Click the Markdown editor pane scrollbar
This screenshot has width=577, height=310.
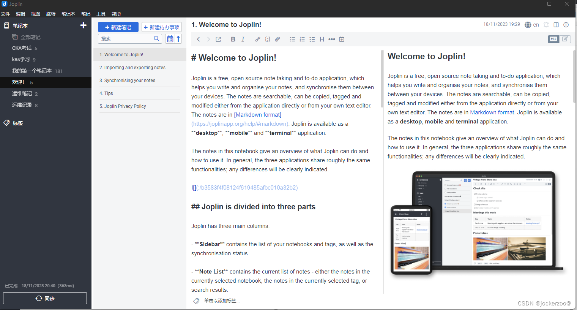[382, 79]
